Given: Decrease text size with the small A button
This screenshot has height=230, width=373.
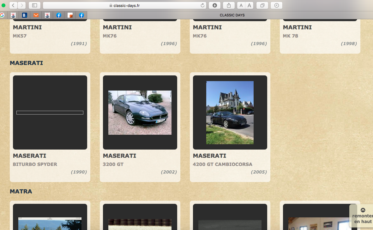Looking at the screenshot, I should pyautogui.click(x=241, y=5).
